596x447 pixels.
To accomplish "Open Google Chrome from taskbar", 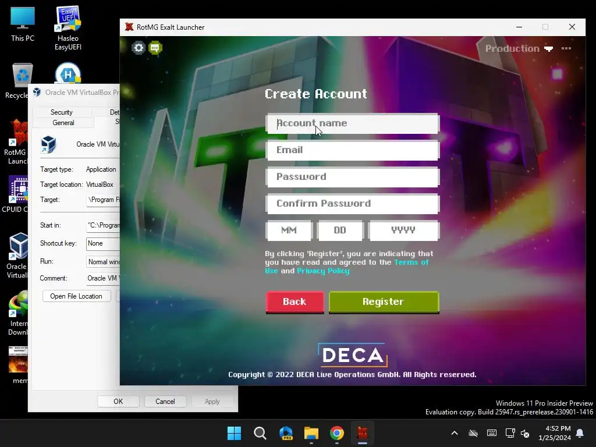I will click(337, 433).
